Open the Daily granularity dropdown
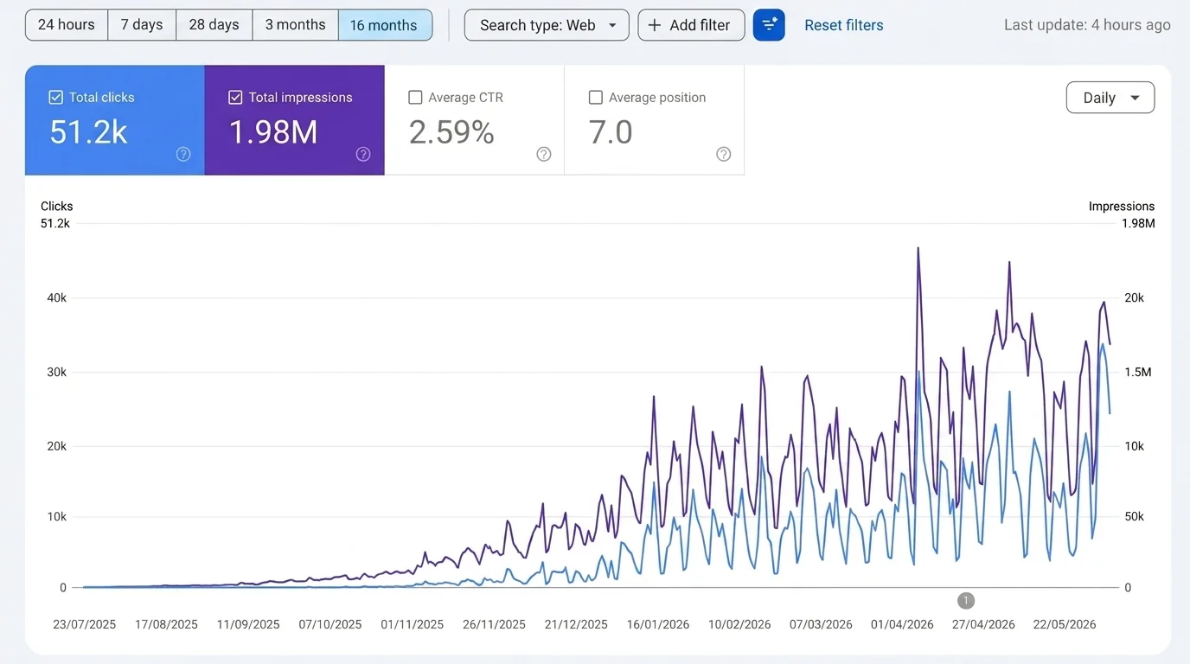1190x664 pixels. click(1110, 98)
